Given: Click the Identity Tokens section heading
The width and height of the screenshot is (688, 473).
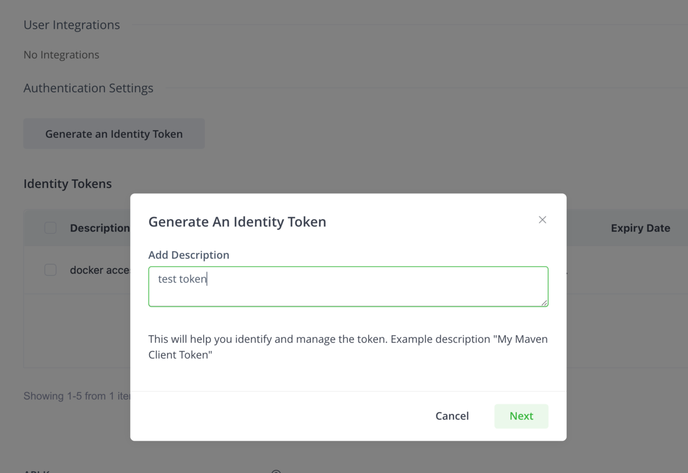Looking at the screenshot, I should pyautogui.click(x=68, y=184).
